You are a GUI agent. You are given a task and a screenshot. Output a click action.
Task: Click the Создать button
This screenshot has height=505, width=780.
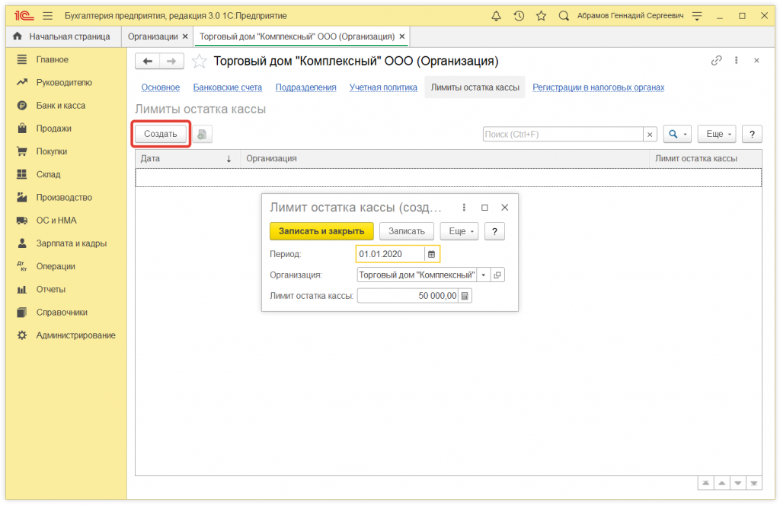click(161, 134)
